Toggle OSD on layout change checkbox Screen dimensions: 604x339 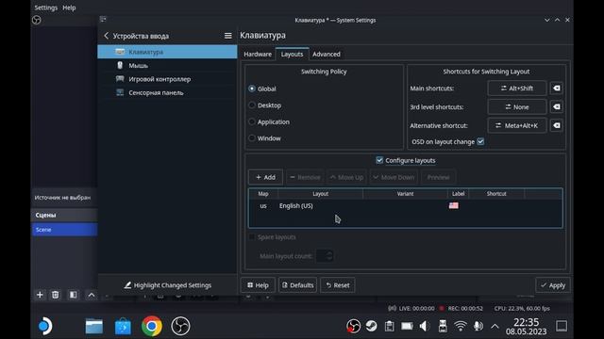480,141
